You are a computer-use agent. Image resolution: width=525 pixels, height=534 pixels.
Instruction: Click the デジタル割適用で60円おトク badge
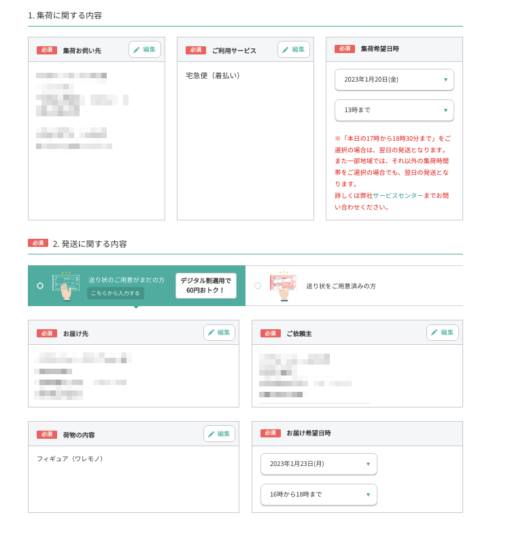pos(206,286)
